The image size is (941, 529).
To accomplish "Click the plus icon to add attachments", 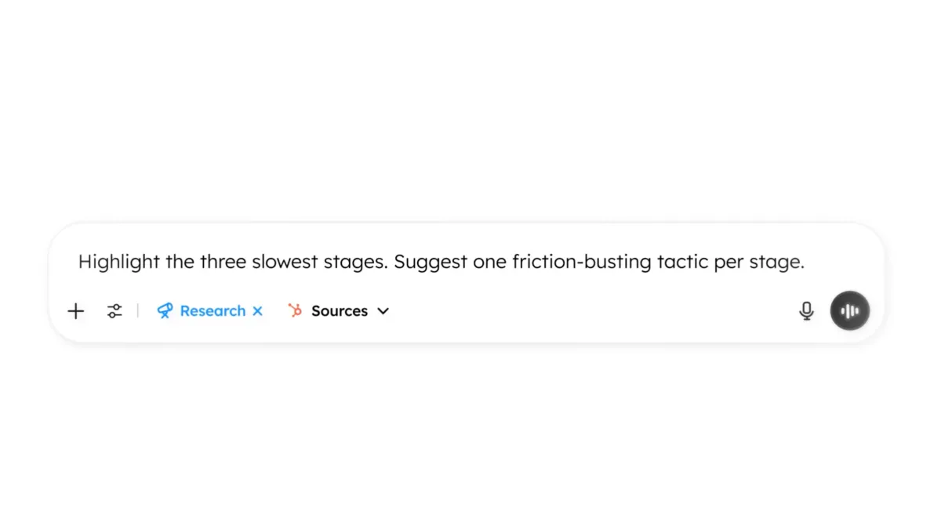I will point(75,311).
